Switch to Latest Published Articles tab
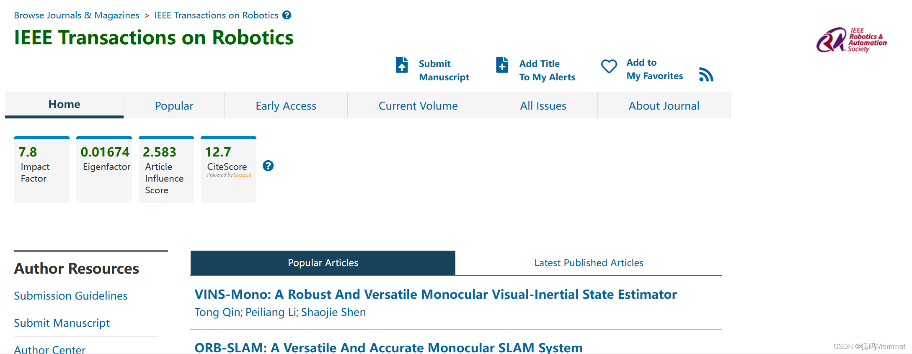The width and height of the screenshot is (912, 354). pos(589,263)
